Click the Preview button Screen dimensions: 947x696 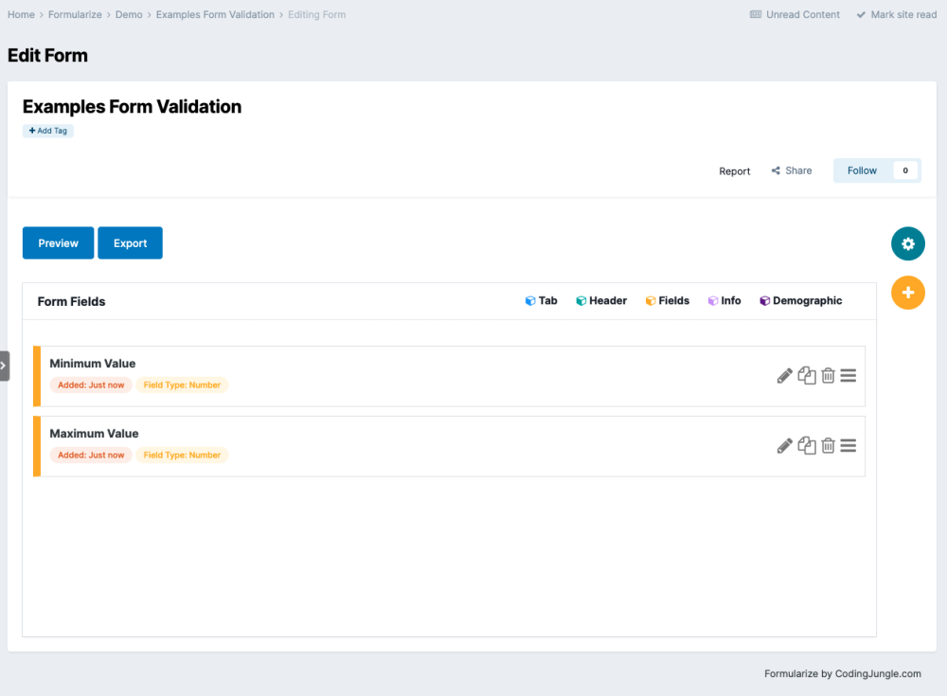[x=58, y=243]
